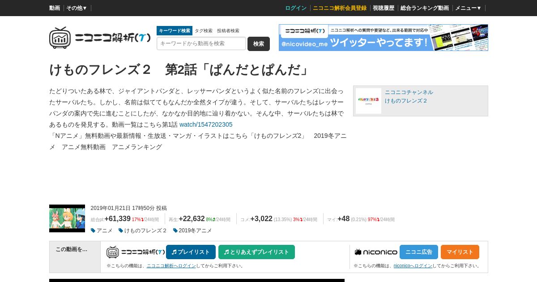
Task: Open the niconicoへログイン link
Action: (413, 266)
